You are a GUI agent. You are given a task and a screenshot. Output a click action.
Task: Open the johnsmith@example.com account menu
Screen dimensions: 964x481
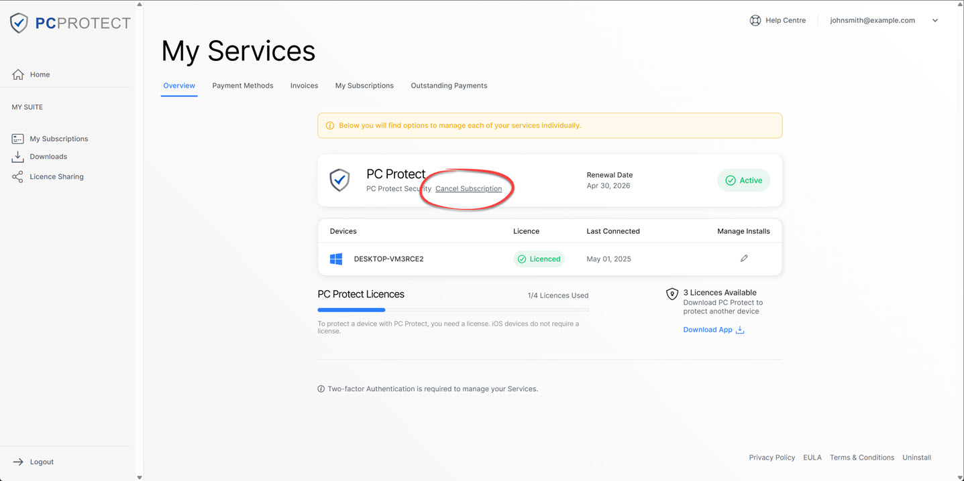click(884, 20)
